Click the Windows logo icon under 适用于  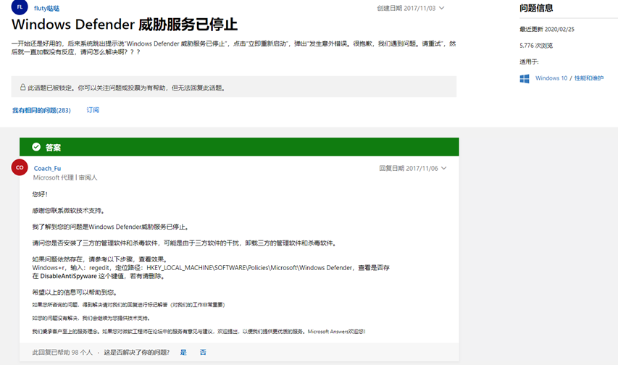click(525, 78)
